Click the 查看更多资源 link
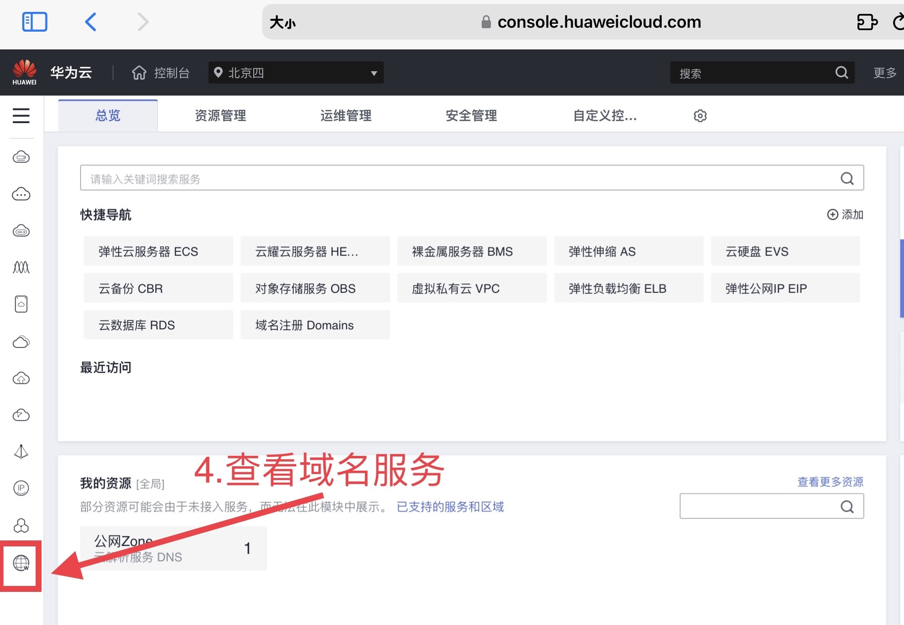 point(830,482)
